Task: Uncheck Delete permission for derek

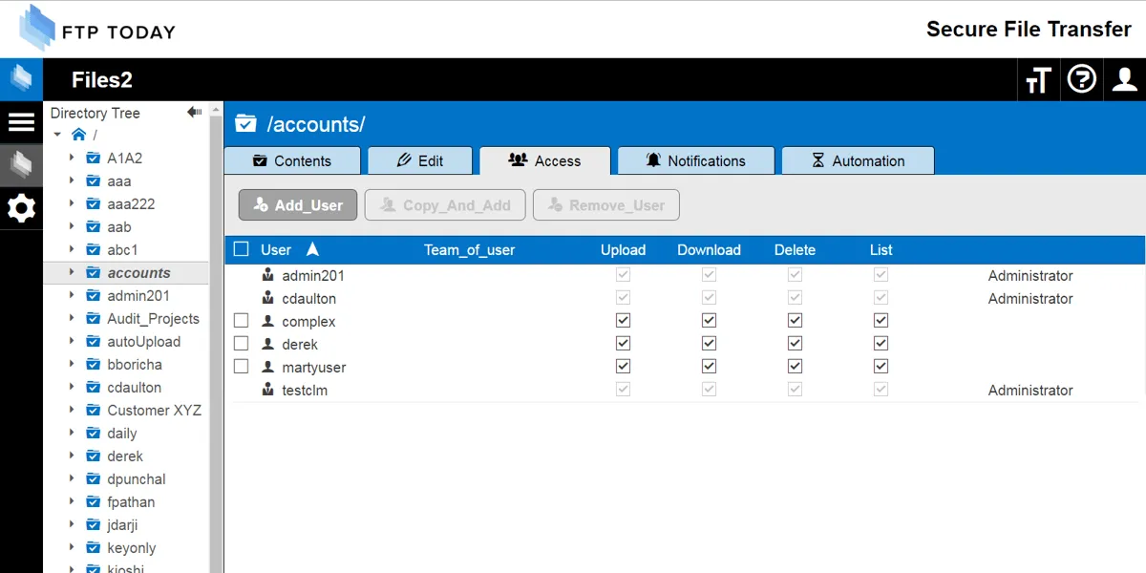Action: click(x=795, y=344)
